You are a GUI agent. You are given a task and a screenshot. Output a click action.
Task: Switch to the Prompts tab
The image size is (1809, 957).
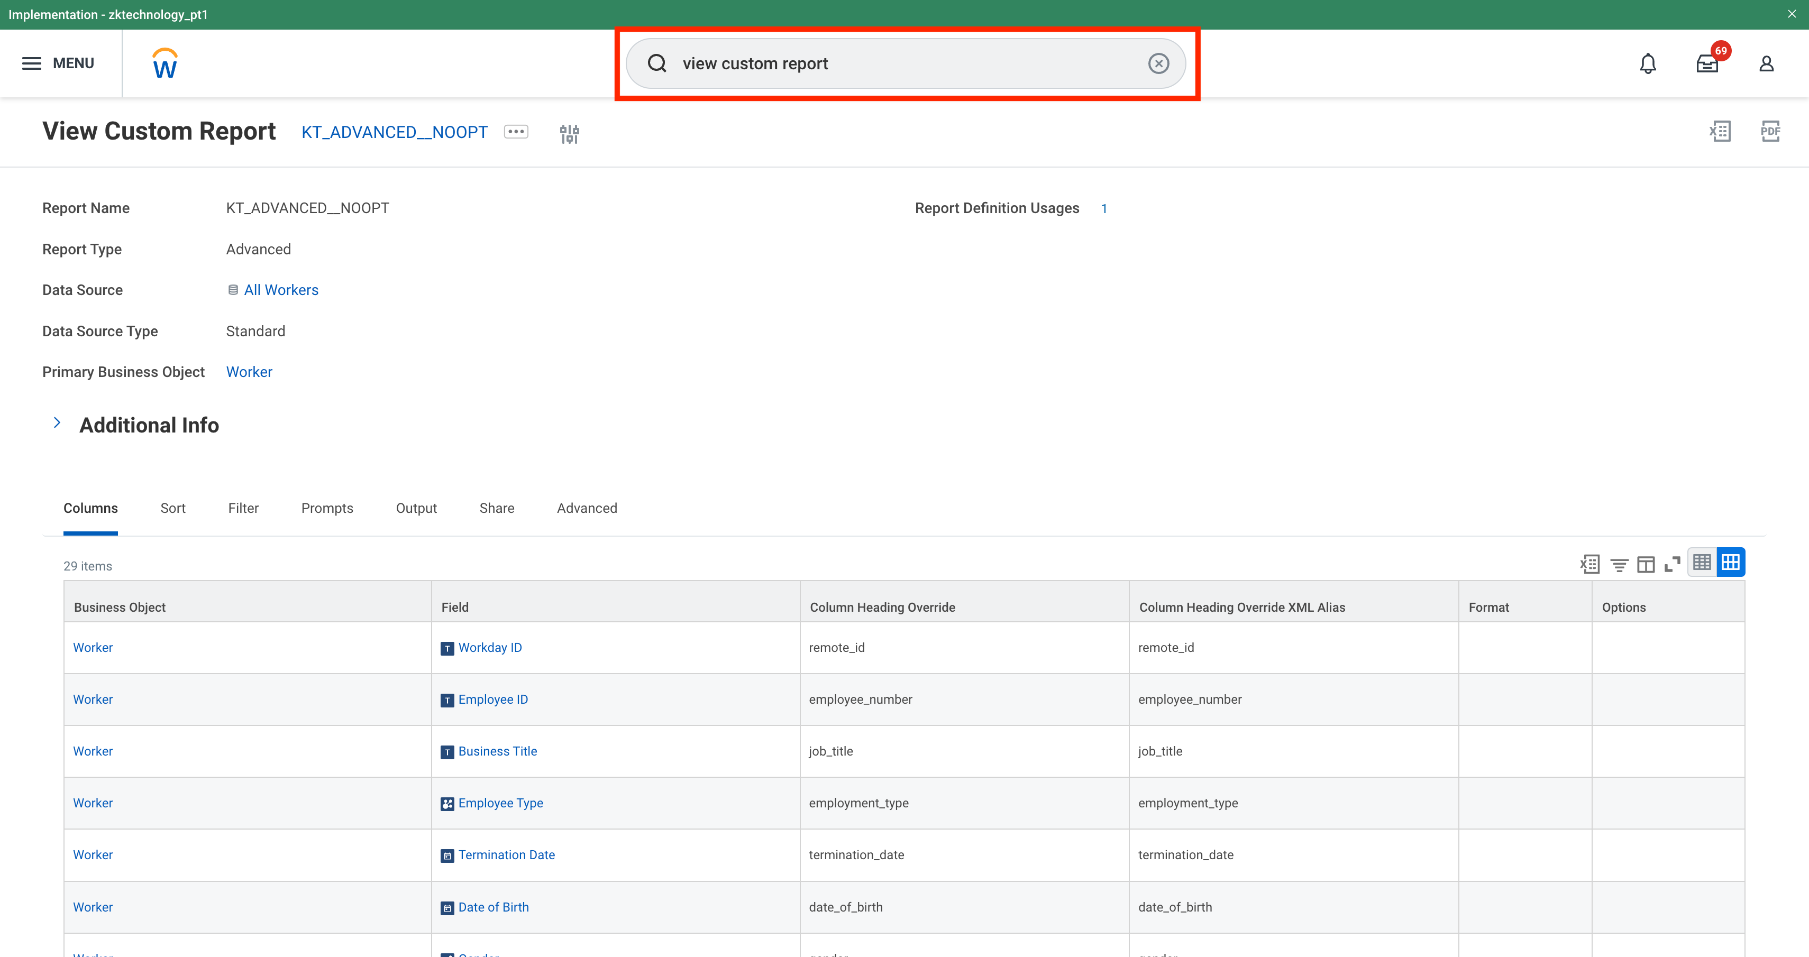click(x=326, y=508)
